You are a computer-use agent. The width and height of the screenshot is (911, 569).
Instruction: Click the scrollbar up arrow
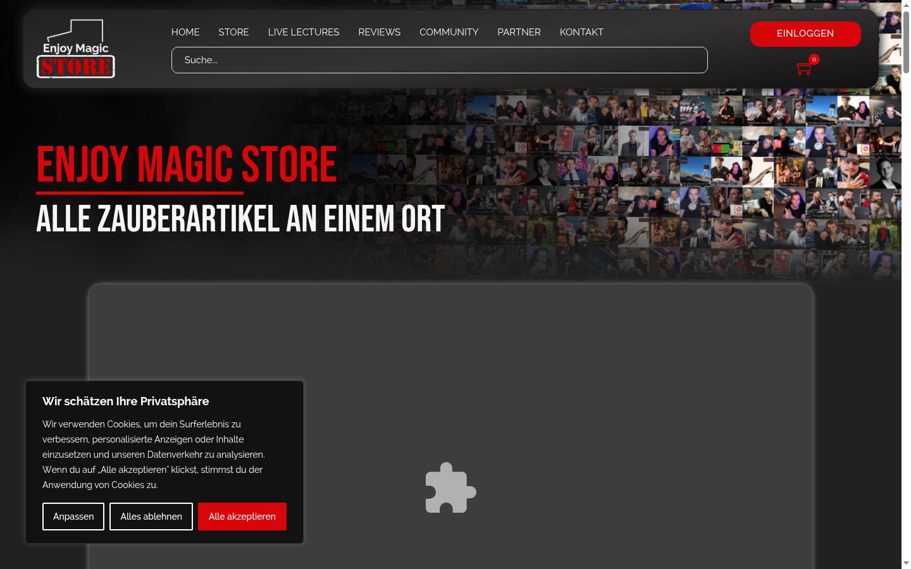(x=906, y=4)
